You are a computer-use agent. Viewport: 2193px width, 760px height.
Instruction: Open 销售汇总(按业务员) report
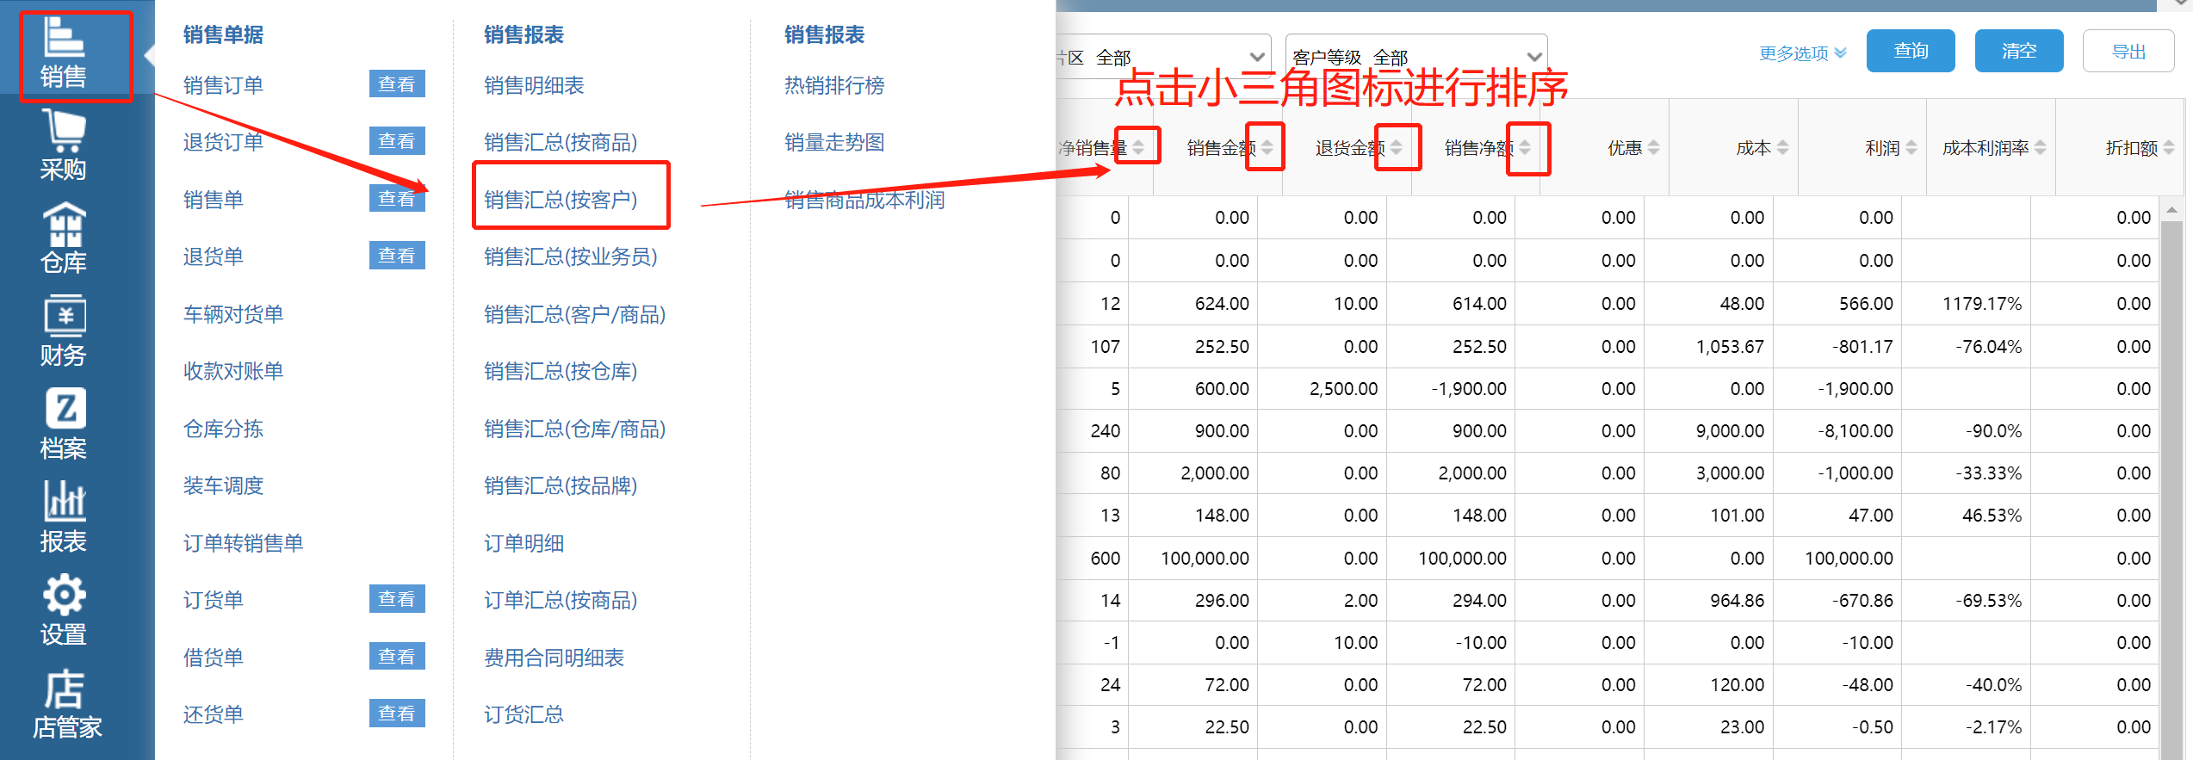coord(571,256)
